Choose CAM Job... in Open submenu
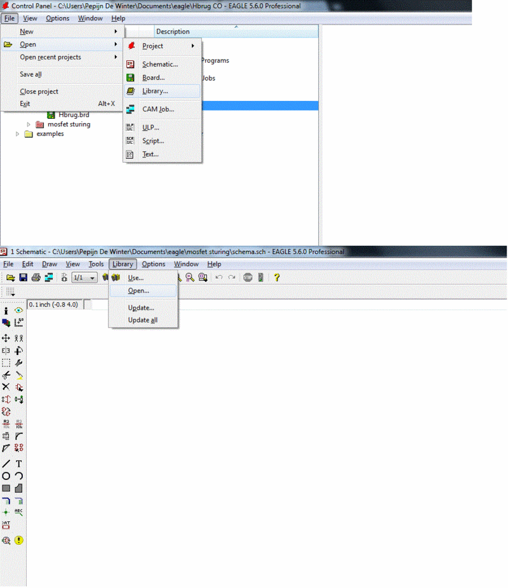 [x=163, y=109]
